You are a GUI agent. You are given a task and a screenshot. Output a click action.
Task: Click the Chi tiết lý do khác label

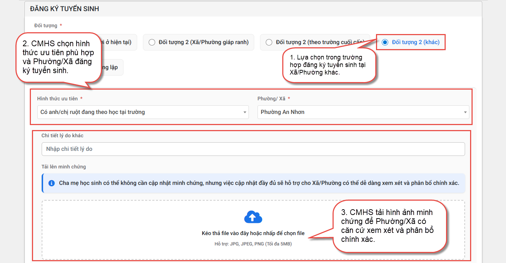point(62,135)
